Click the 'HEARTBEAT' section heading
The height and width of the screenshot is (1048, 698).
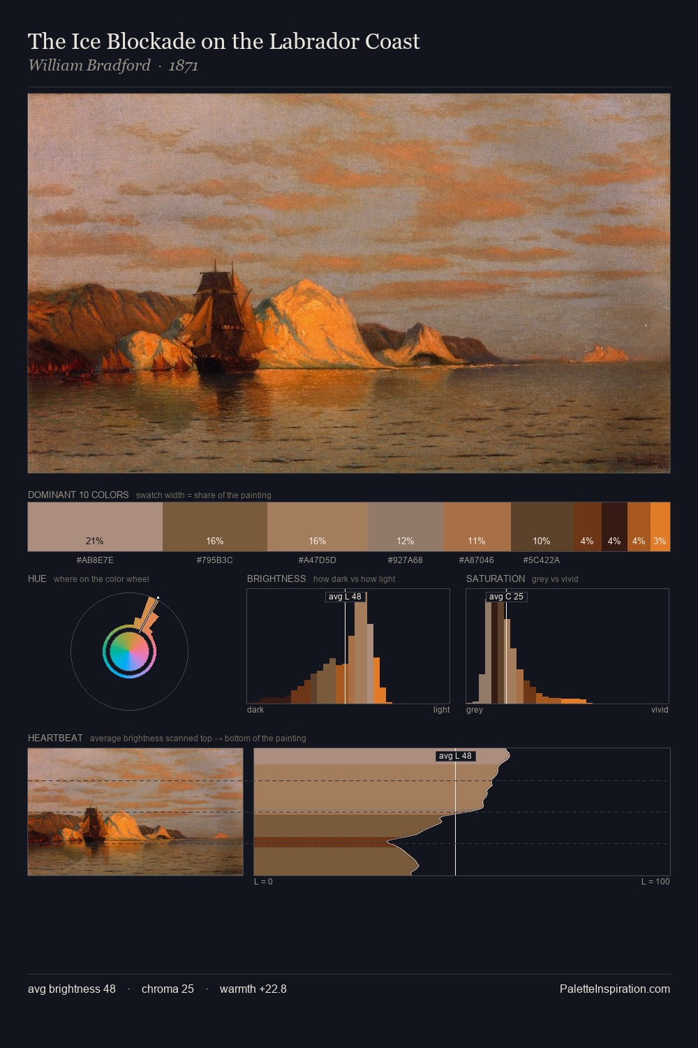[55, 738]
